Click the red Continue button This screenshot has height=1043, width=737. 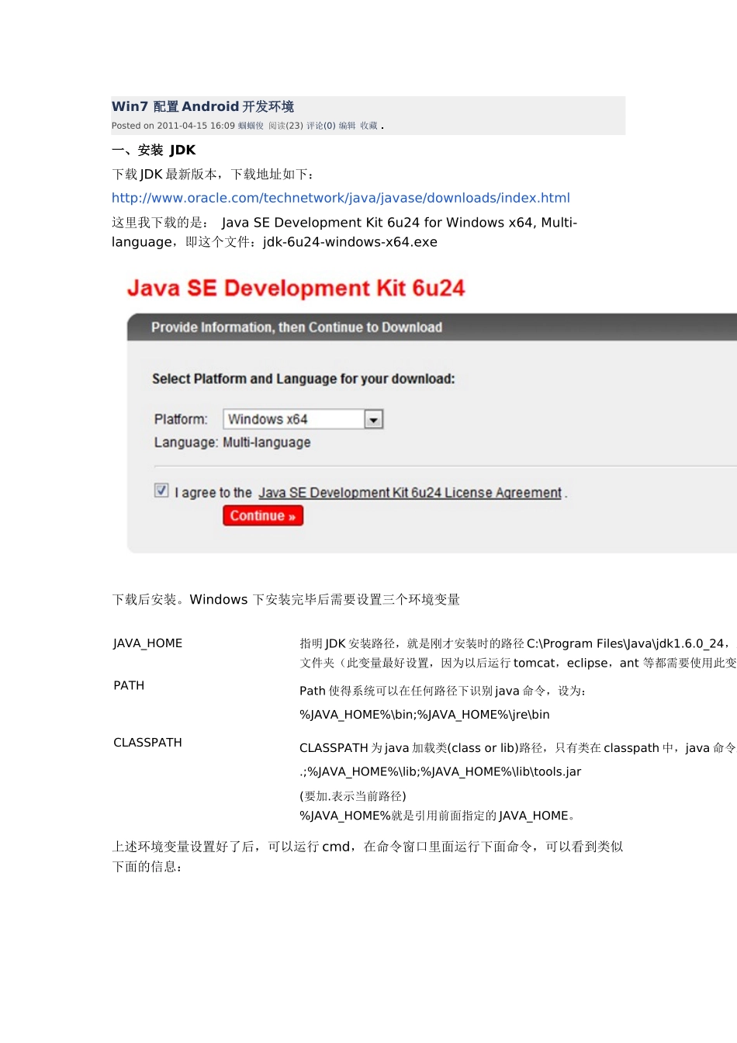click(x=263, y=516)
